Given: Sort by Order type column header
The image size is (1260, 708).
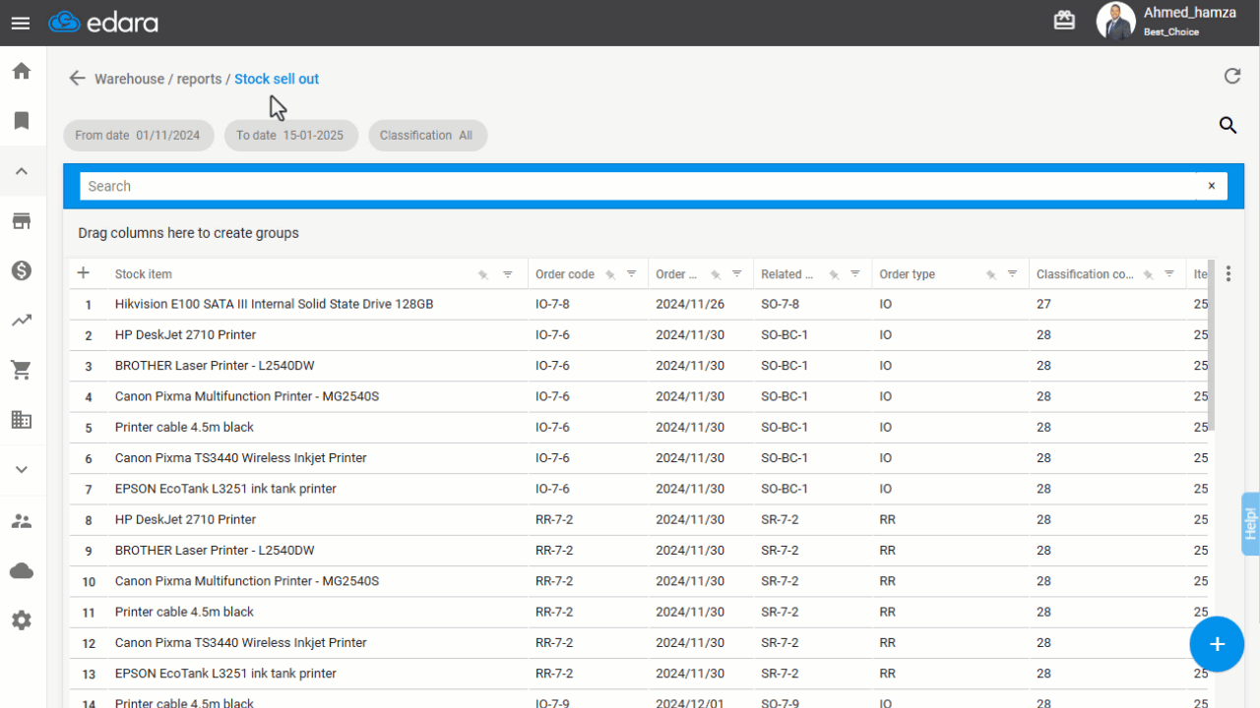Looking at the screenshot, I should coord(908,274).
